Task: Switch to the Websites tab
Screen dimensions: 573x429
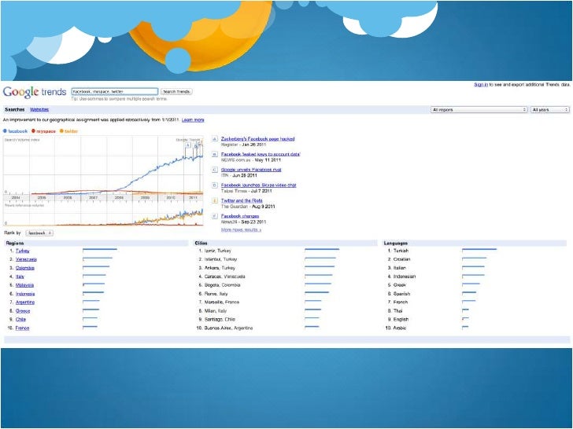Action: pos(39,109)
